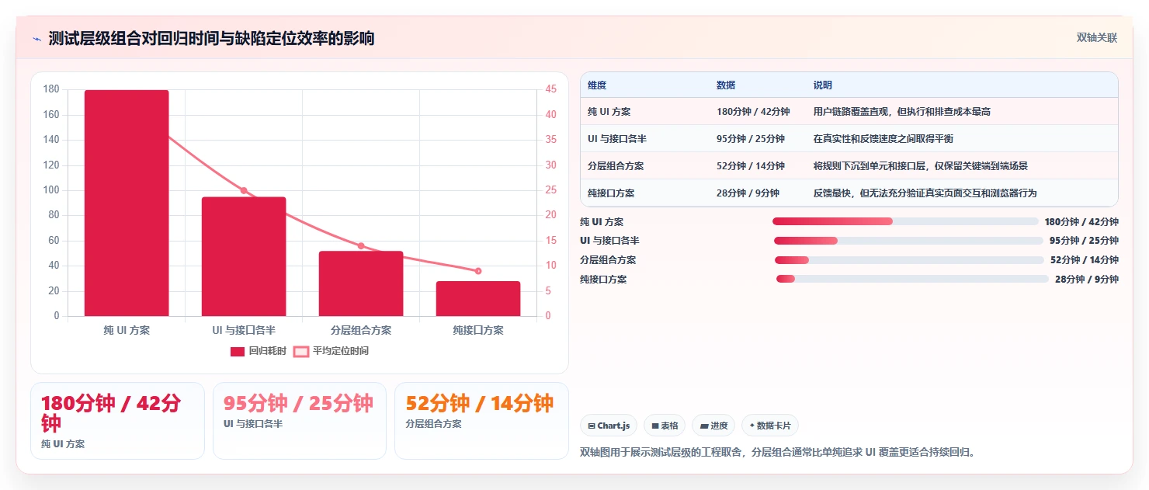Click table cell 95分钟 / 25分钟

(x=751, y=139)
